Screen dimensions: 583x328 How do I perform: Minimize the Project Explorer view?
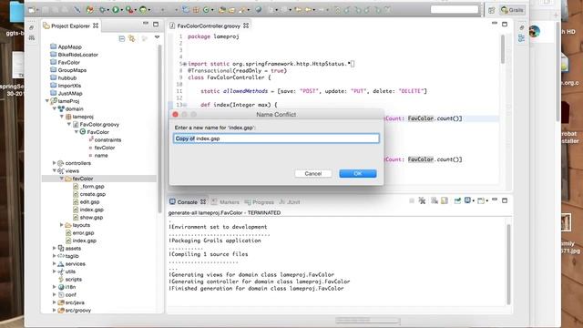tap(146, 24)
